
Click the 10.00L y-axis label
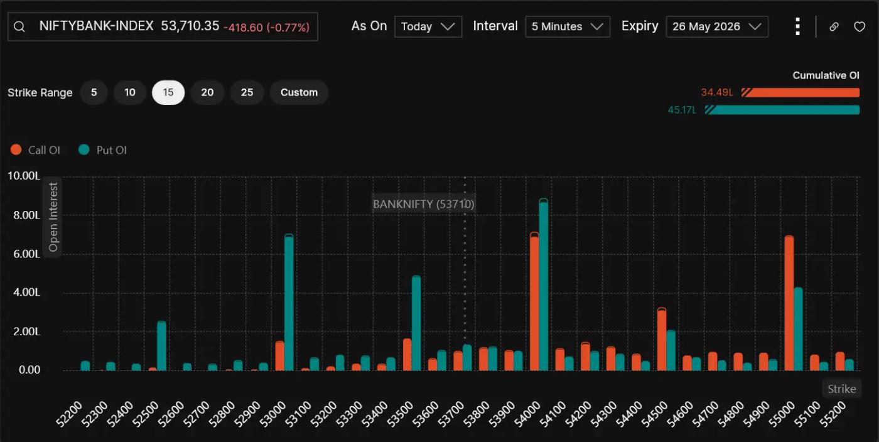[x=24, y=176]
